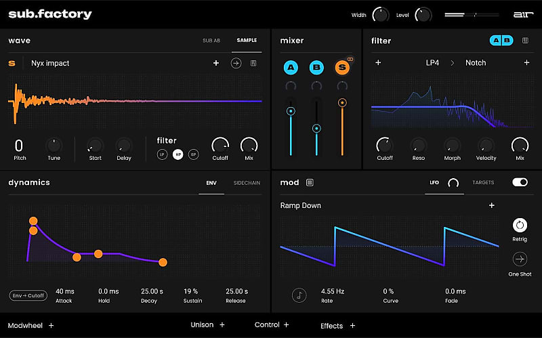
Task: Open the LP4 filter type menu
Action: click(x=432, y=63)
